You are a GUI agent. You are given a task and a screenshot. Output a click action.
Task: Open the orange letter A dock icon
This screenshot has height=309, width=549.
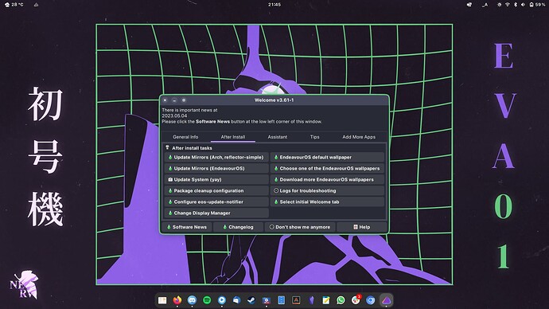tap(296, 300)
